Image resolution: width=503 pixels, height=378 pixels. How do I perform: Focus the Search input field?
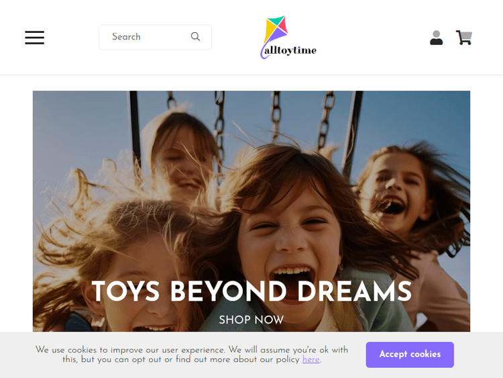156,37
